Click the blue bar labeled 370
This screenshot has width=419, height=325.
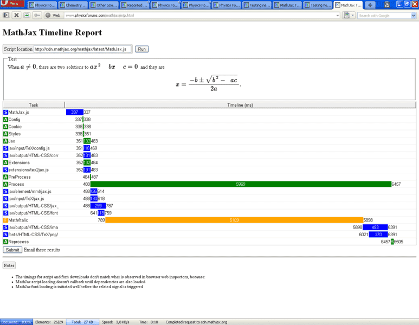click(378, 235)
